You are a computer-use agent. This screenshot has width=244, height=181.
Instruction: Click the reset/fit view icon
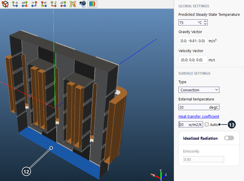click(x=73, y=4)
